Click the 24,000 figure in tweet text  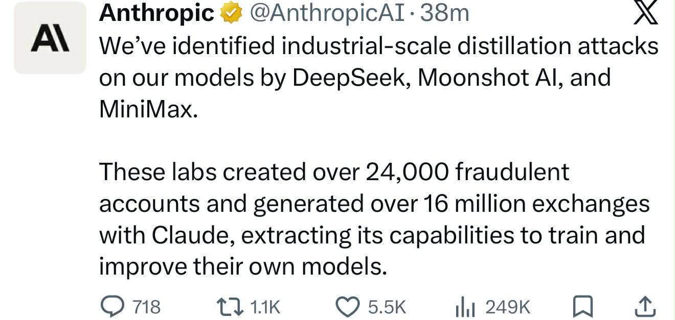coord(407,172)
